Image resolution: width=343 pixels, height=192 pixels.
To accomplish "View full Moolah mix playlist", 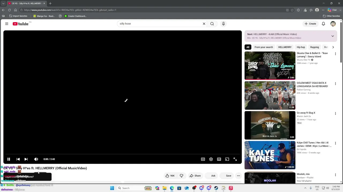I will (304, 181).
